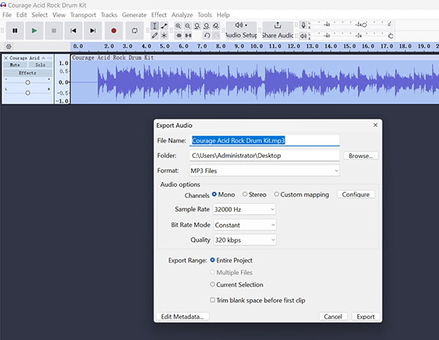Select Current Selection export range
Image resolution: width=439 pixels, height=340 pixels.
tap(236, 284)
